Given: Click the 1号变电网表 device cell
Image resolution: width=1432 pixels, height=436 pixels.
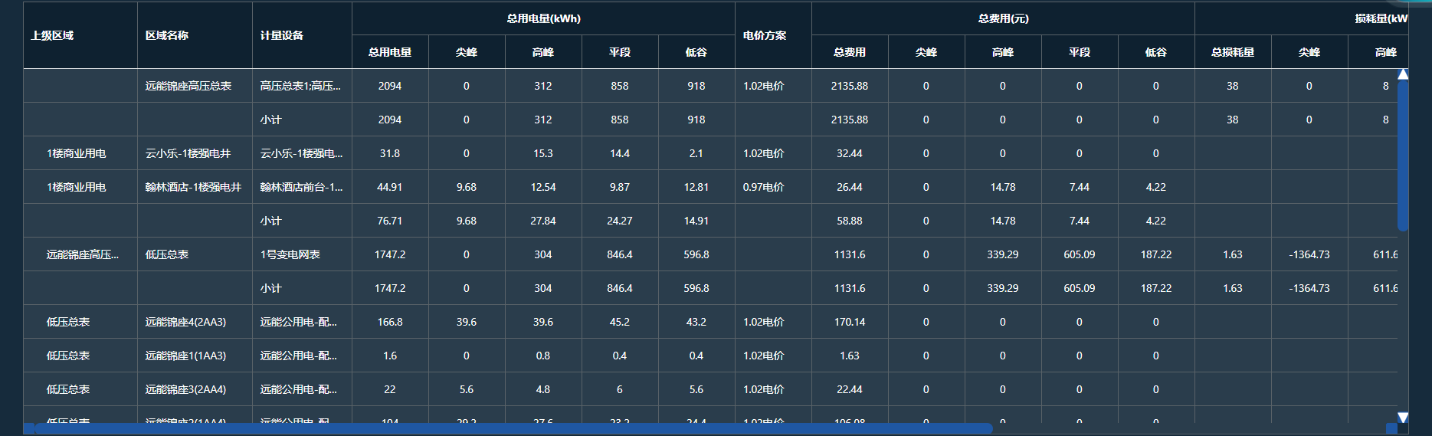Looking at the screenshot, I should tap(290, 254).
